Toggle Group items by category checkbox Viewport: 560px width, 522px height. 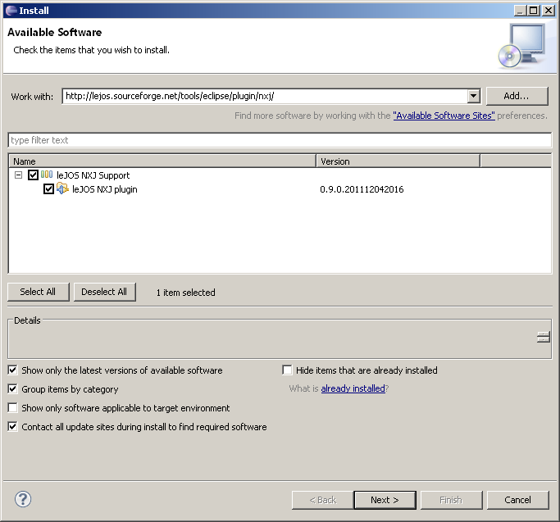point(12,388)
